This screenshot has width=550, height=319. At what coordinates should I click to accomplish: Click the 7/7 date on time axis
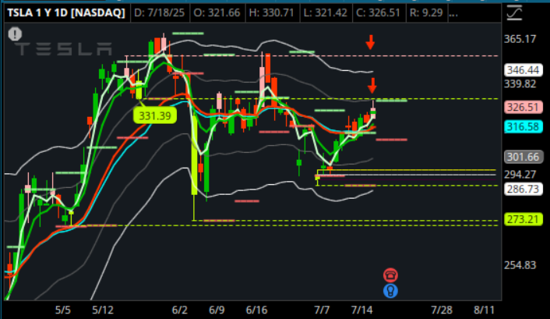(322, 310)
